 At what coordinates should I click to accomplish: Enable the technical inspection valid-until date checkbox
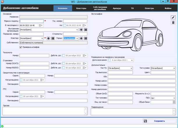click(64, 55)
